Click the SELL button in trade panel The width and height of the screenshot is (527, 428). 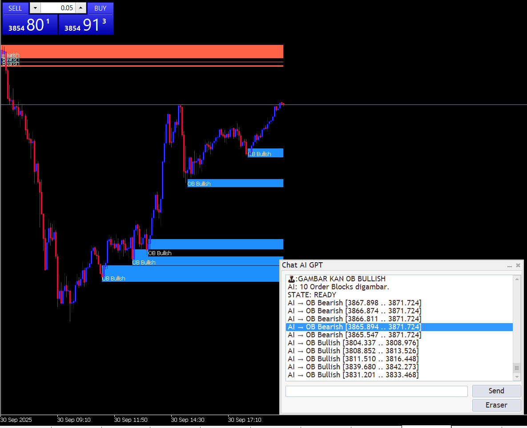pyautogui.click(x=15, y=8)
